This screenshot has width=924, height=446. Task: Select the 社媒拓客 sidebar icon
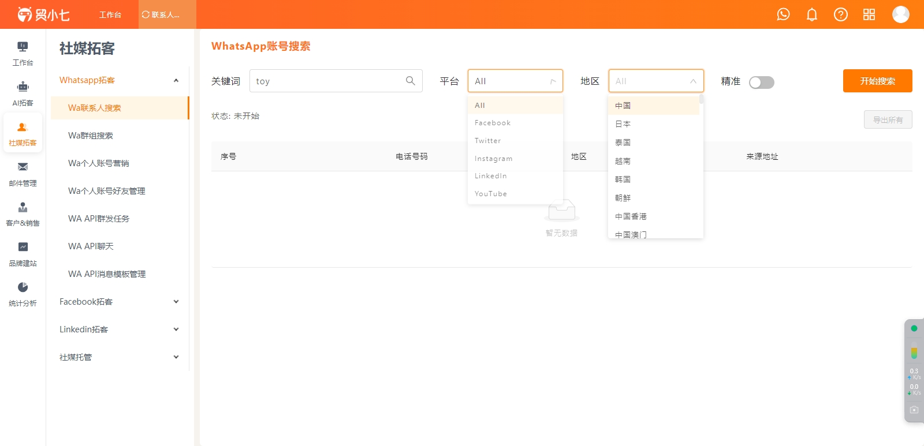[23, 134]
